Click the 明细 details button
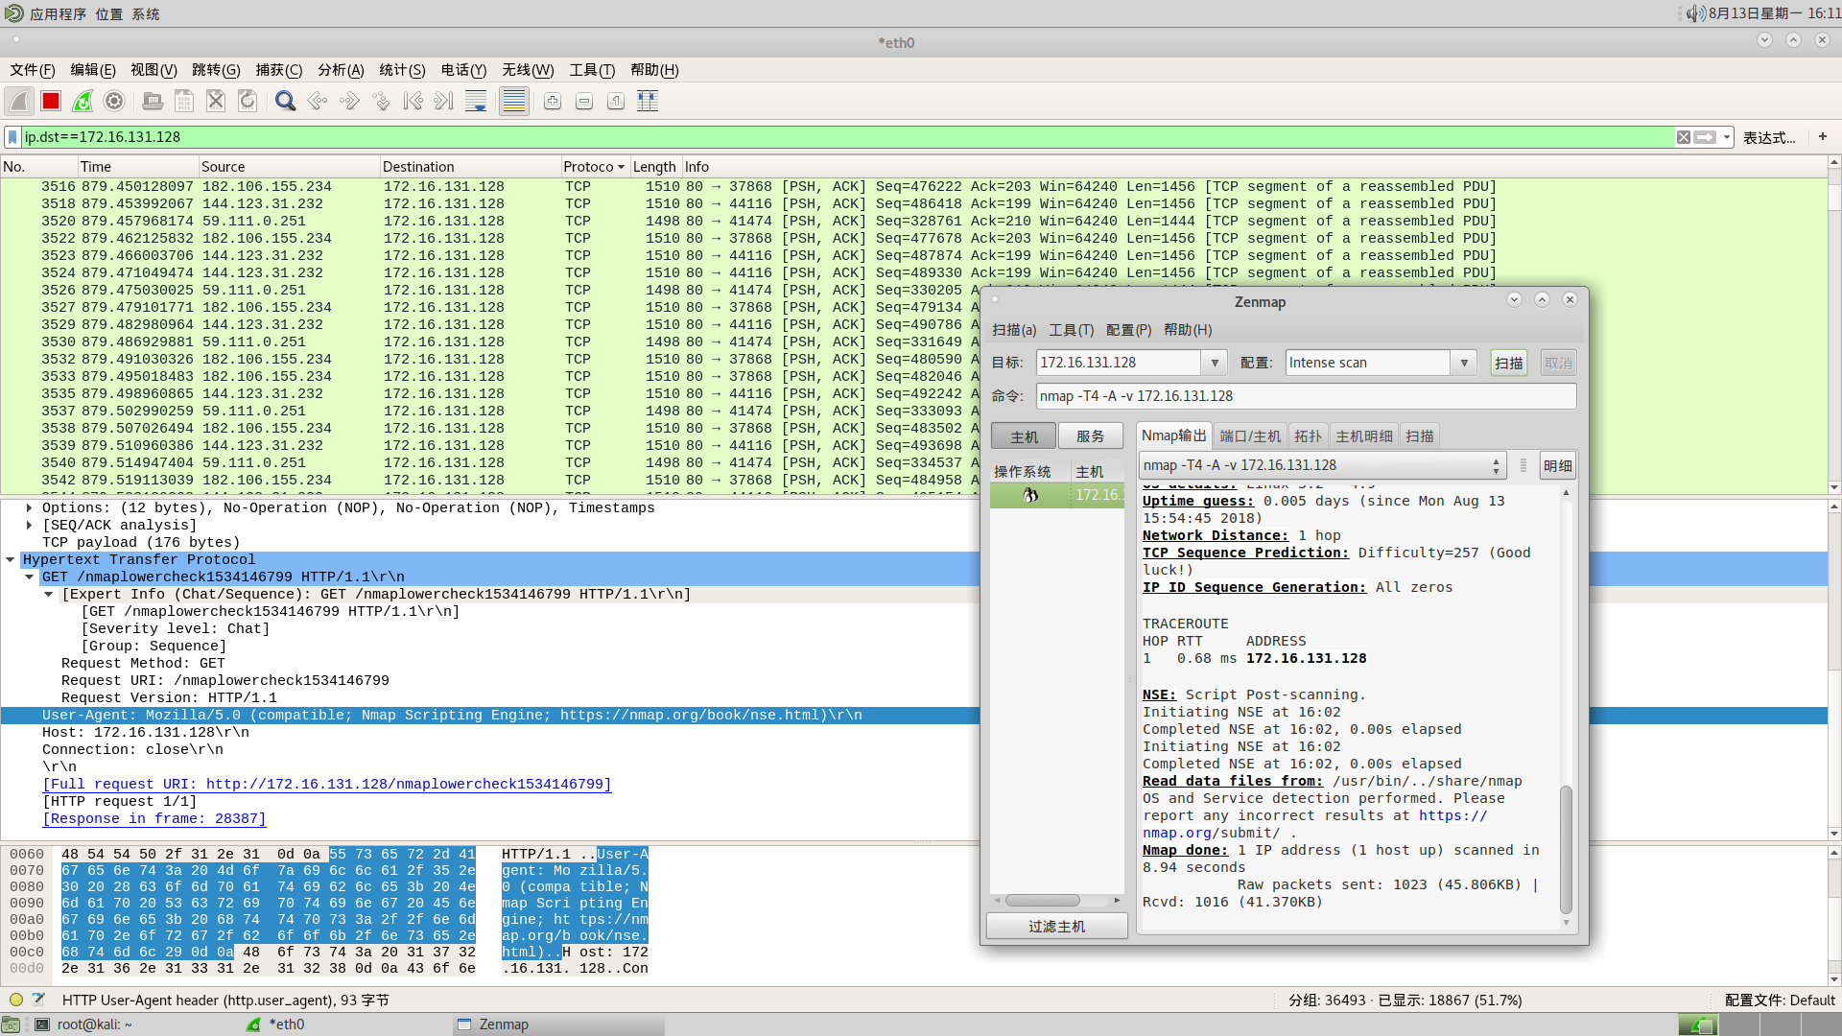This screenshot has height=1036, width=1842. point(1558,465)
